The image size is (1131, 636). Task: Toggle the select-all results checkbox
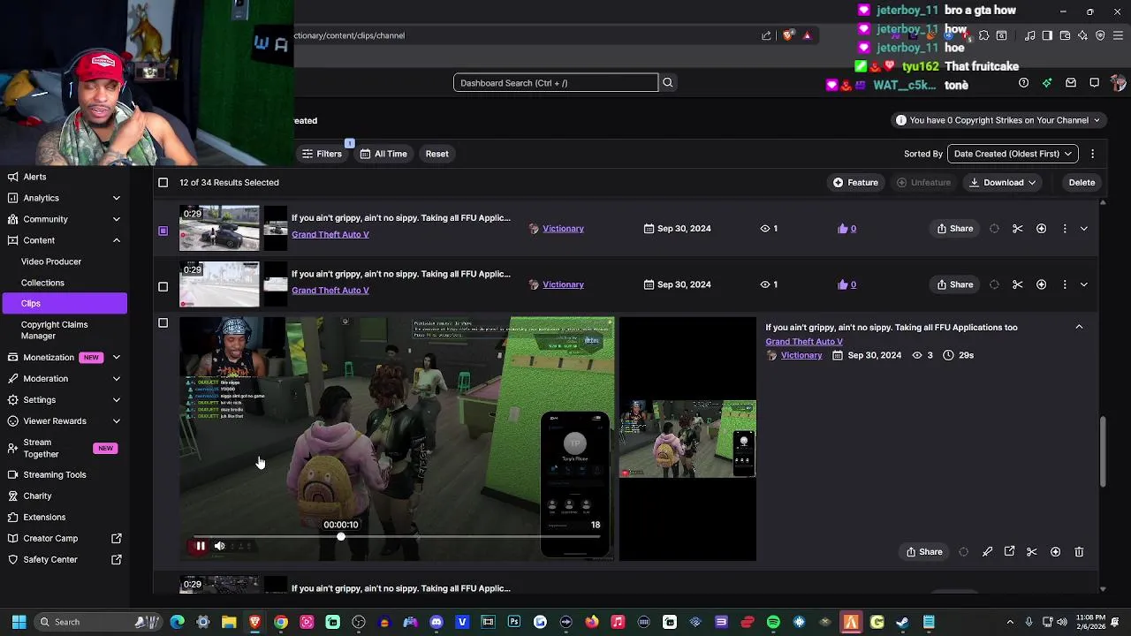[163, 183]
